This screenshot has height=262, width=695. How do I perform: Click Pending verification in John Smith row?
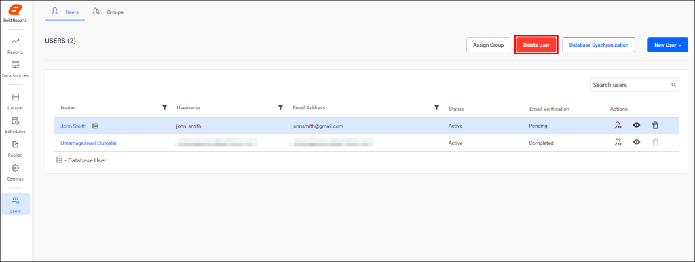pyautogui.click(x=538, y=126)
